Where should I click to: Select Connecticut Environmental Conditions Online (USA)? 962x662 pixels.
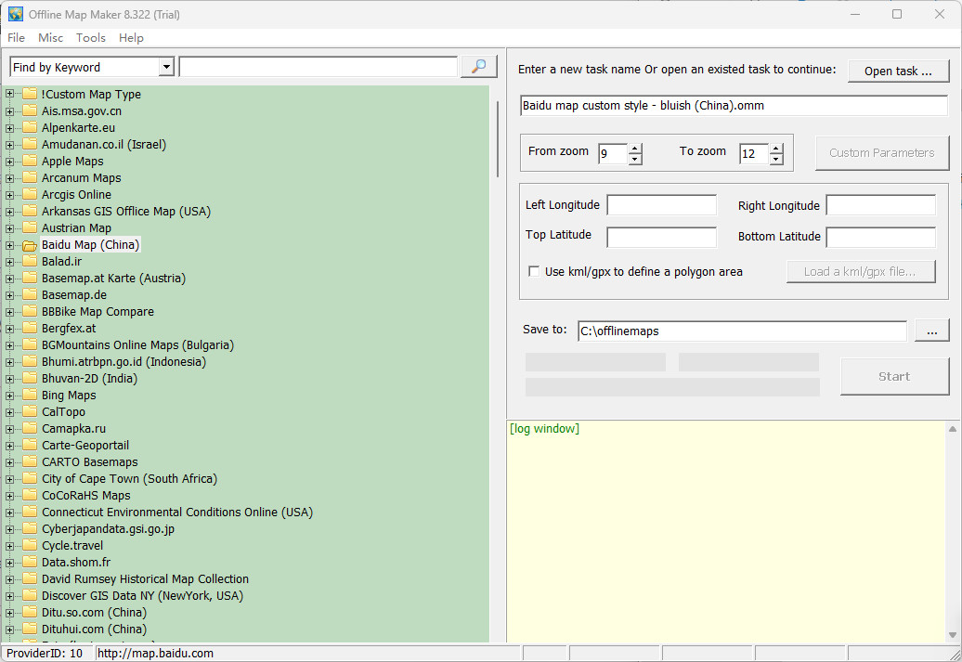[x=176, y=512]
